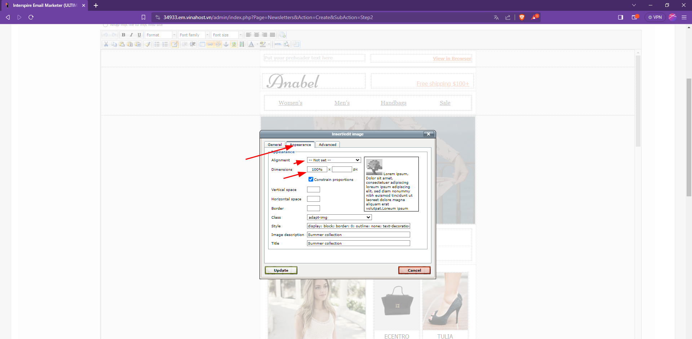Click the translate page icon
The image size is (692, 339).
click(x=496, y=17)
